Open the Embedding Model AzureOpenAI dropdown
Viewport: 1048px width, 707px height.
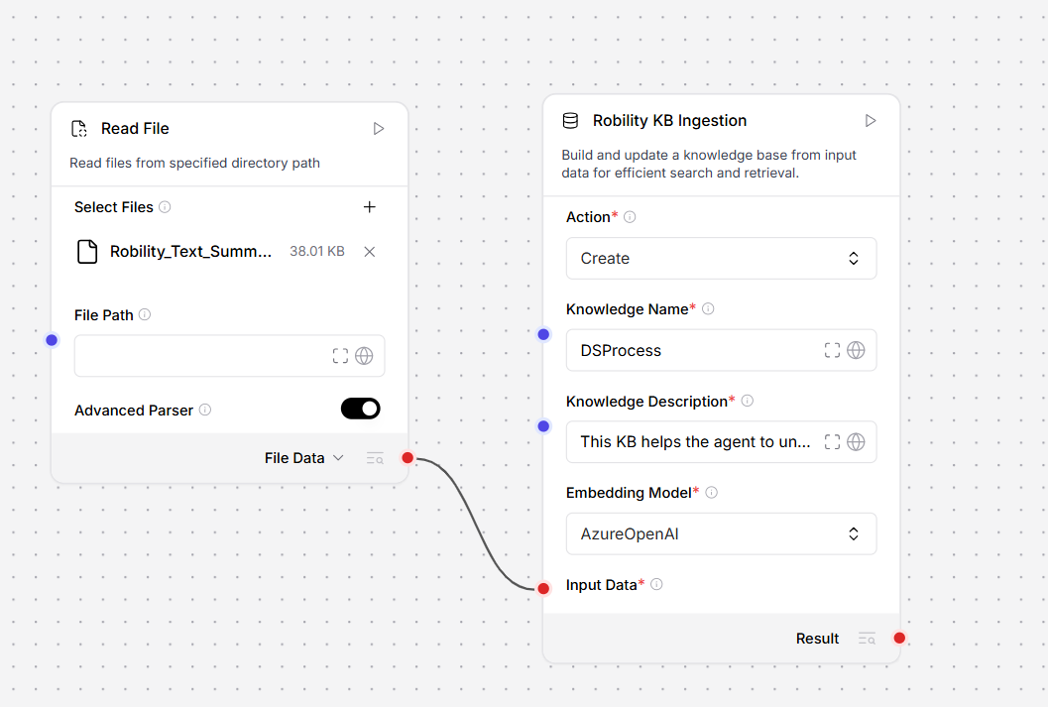pyautogui.click(x=721, y=534)
